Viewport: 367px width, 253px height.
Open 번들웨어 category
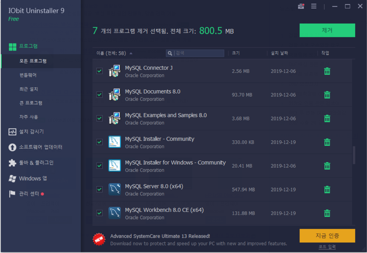(28, 75)
